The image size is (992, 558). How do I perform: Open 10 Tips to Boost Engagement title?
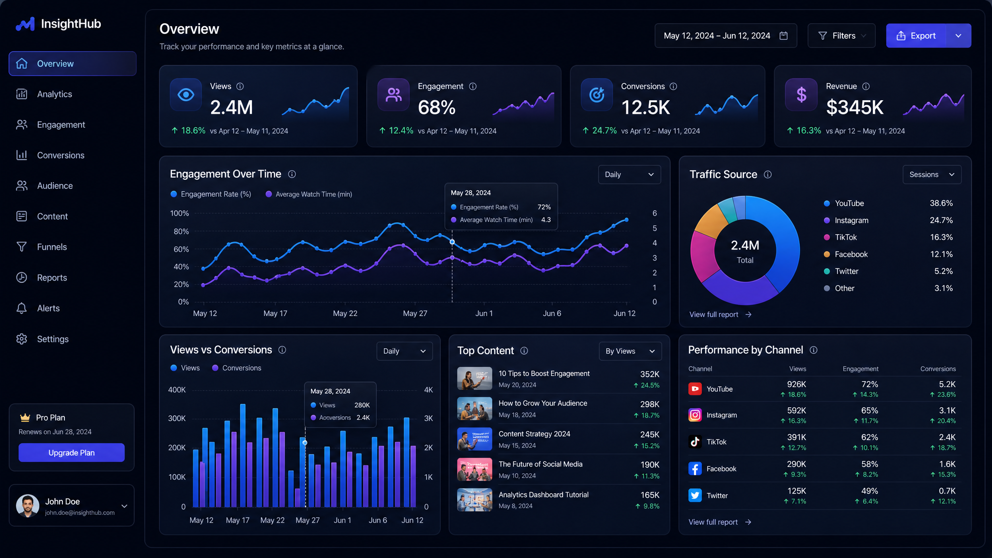point(544,373)
